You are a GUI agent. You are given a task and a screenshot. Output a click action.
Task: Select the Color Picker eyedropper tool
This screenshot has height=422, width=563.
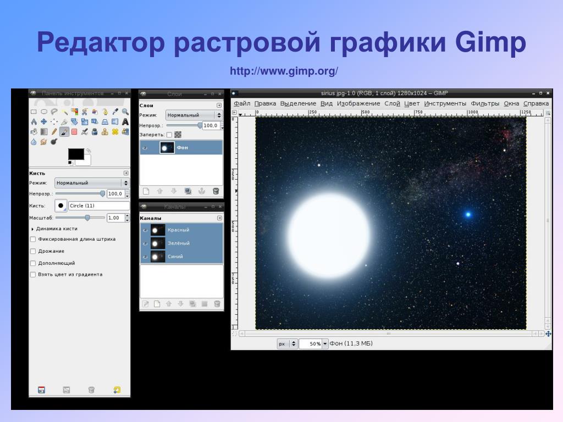coord(115,112)
